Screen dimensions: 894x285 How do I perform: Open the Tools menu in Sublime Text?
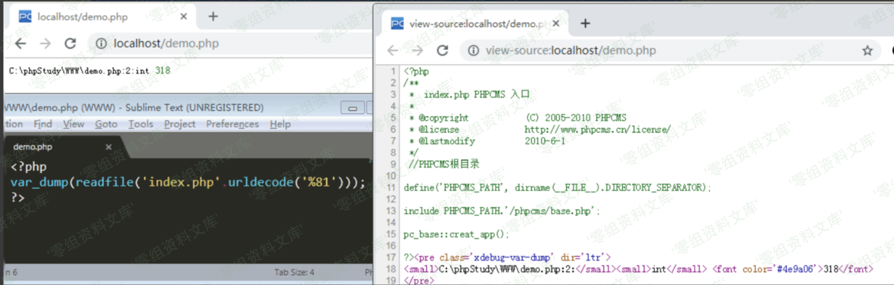coord(141,124)
